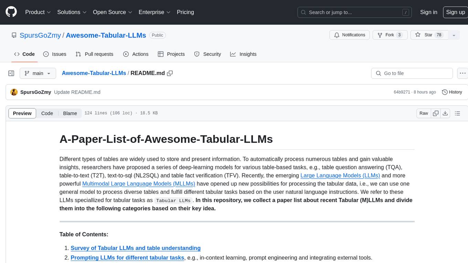Focus the Search or jump to field
Image resolution: width=468 pixels, height=263 pixels.
(x=355, y=12)
